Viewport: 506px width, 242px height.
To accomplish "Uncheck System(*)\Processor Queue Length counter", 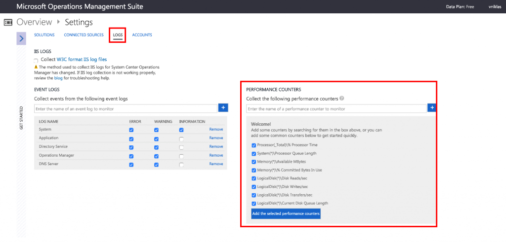I will (x=253, y=153).
